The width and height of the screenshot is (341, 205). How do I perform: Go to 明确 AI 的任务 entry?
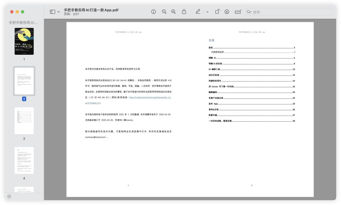click(x=252, y=64)
